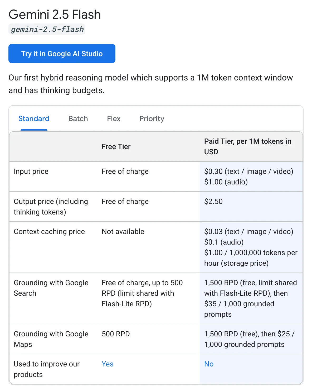The image size is (312, 391).
Task: Click the Context caching price label
Action: (49, 232)
